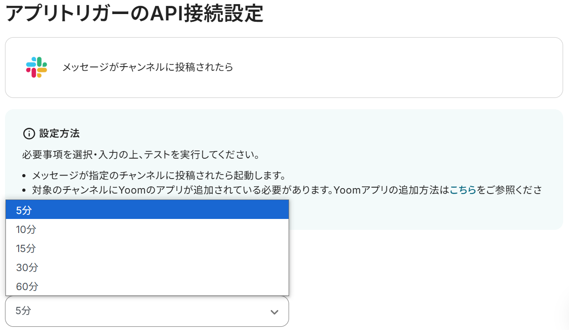Select 30分 from the dropdown list
The width and height of the screenshot is (569, 330).
pos(147,267)
